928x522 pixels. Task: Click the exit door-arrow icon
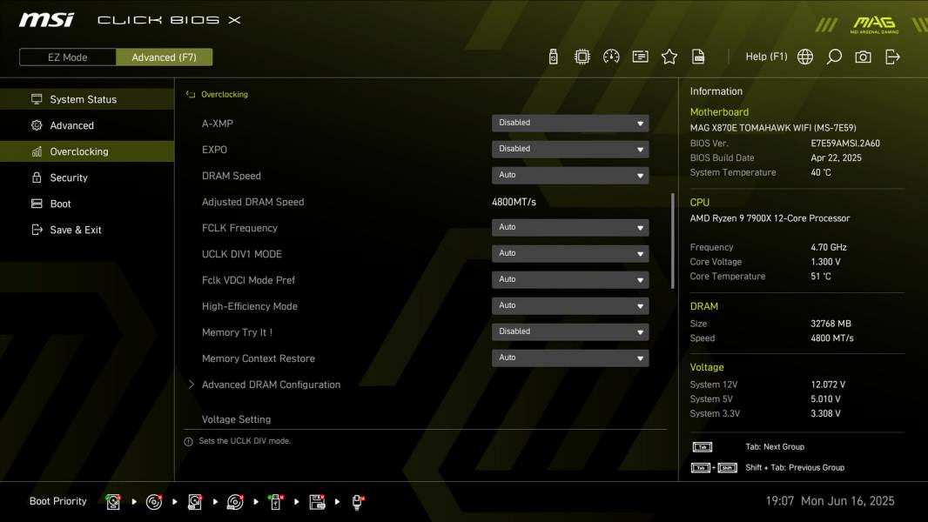click(x=892, y=57)
